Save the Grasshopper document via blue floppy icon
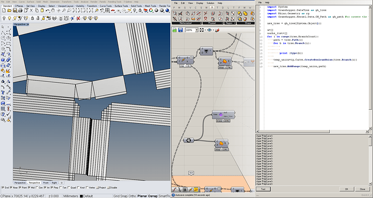Screen dimensions: 373x198 [181, 30]
